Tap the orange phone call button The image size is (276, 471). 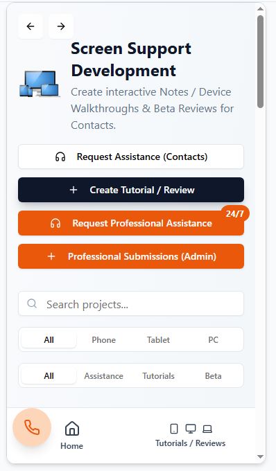coord(32,427)
